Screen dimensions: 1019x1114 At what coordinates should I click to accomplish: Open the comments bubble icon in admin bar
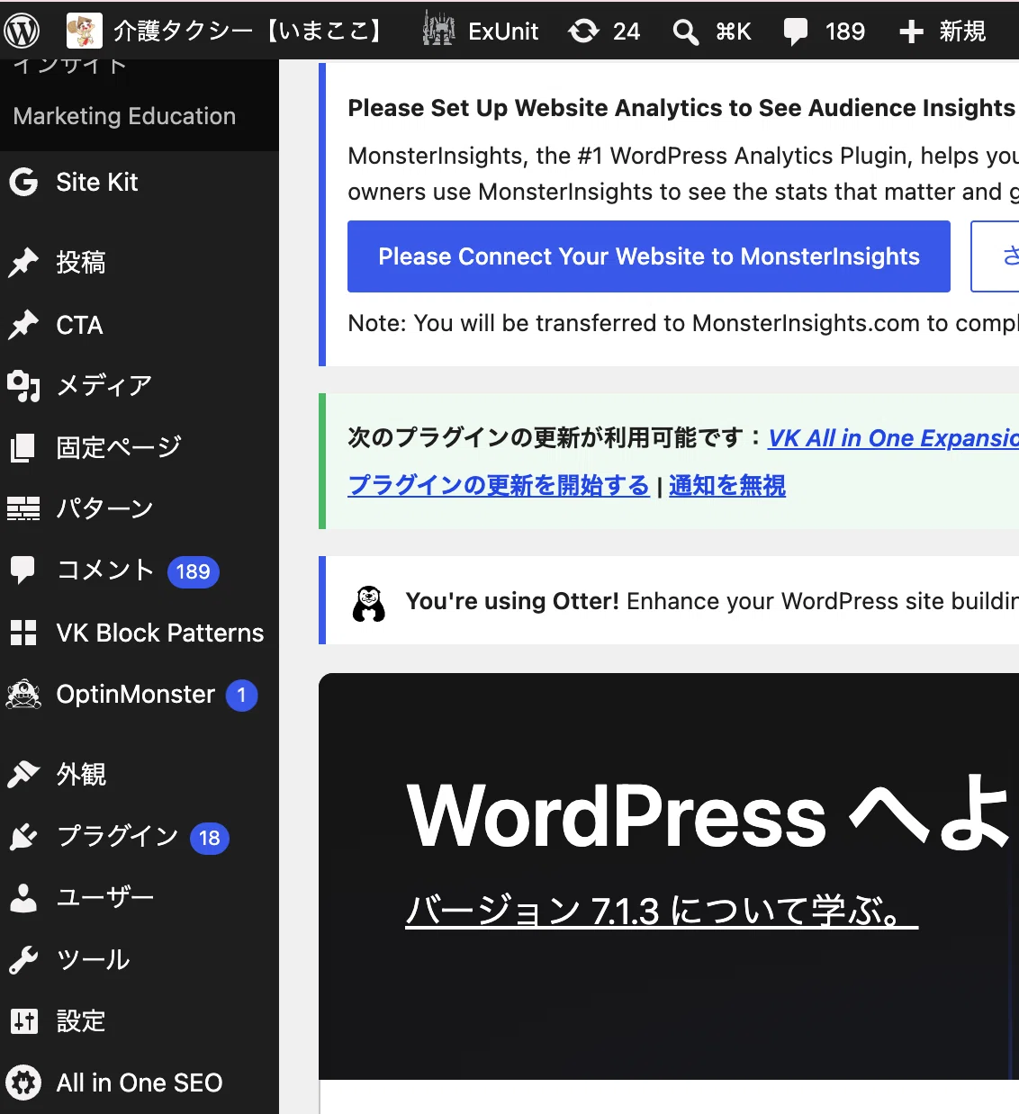(796, 32)
